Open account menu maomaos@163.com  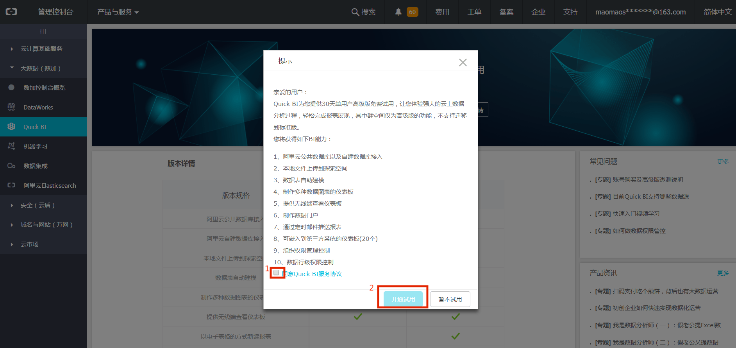tap(640, 12)
